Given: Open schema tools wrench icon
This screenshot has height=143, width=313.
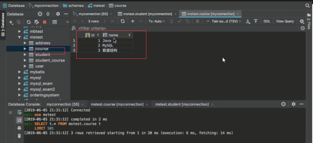Looking at the screenshot, I should point(36,22).
